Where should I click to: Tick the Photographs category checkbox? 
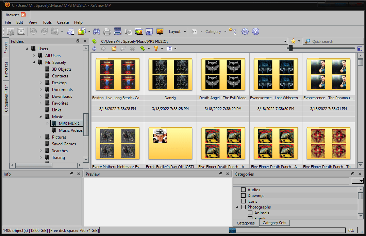tap(243, 207)
